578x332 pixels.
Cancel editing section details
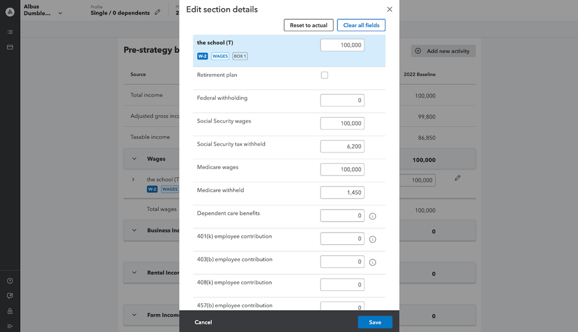pos(203,322)
